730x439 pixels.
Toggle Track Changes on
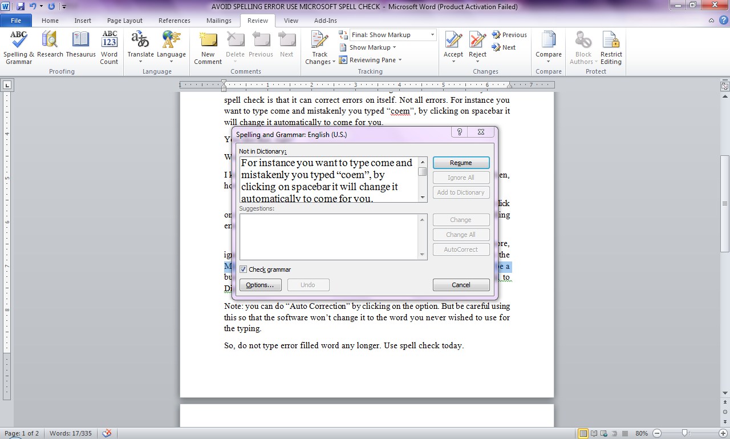click(x=320, y=48)
